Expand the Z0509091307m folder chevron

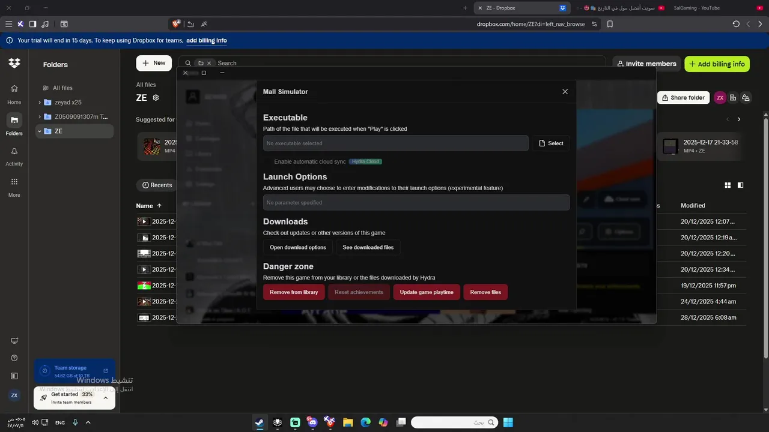pyautogui.click(x=40, y=117)
